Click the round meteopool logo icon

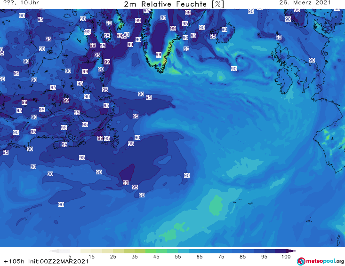(301, 261)
